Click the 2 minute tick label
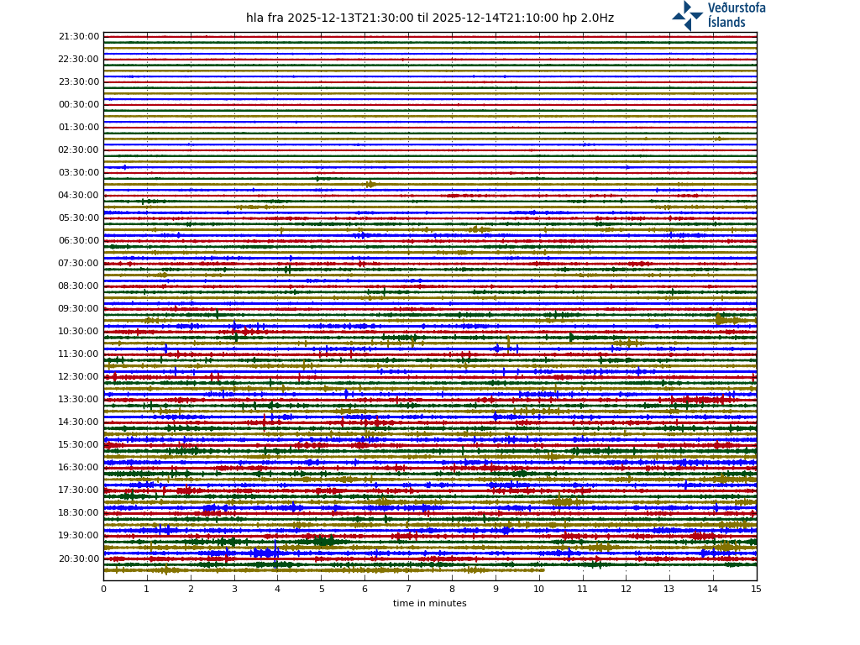Viewport: 860px width, 645px height. [191, 590]
